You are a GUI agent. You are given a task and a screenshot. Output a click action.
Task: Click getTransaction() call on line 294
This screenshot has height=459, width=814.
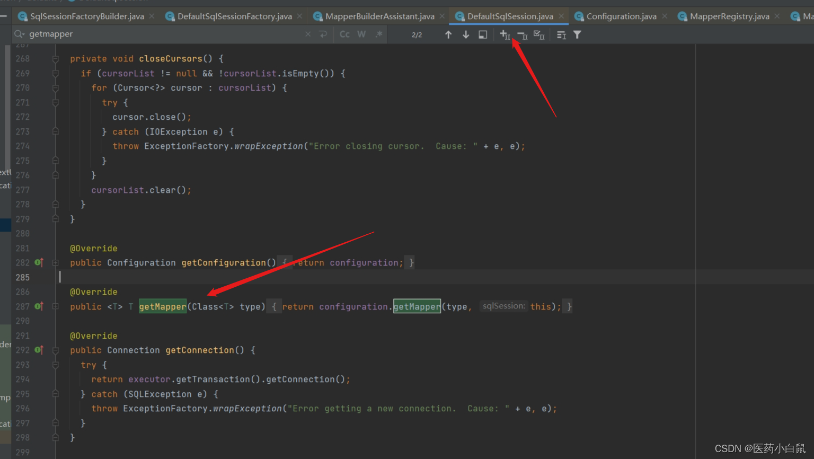tap(218, 379)
